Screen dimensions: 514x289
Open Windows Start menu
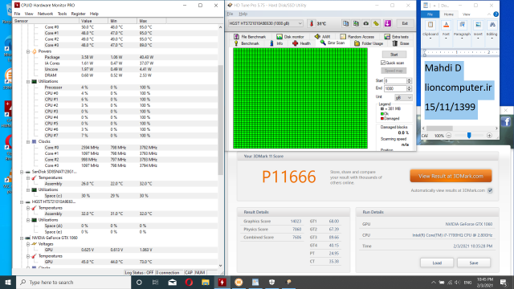(x=8, y=282)
